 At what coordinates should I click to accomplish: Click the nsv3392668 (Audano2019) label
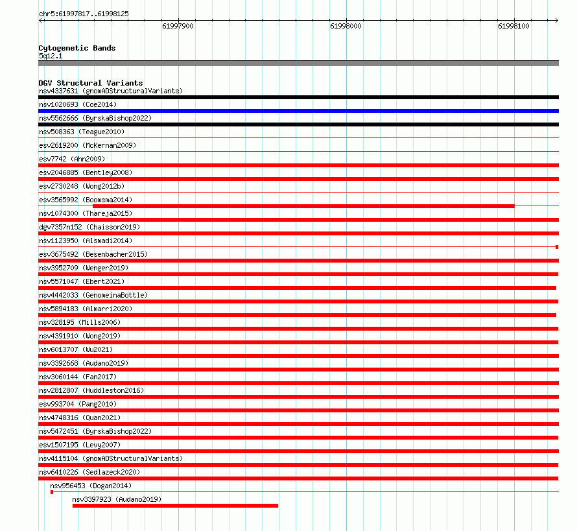[x=84, y=363]
